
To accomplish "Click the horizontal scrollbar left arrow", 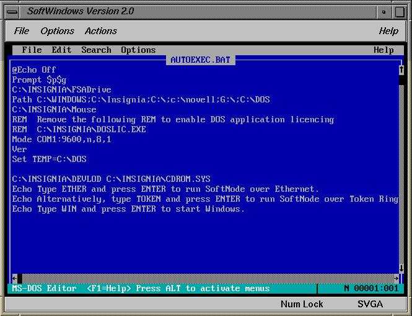I will pos(15,278).
